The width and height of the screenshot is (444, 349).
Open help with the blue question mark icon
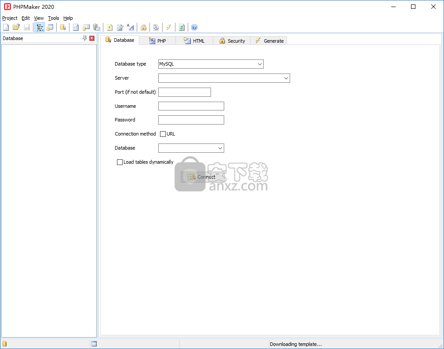point(194,27)
